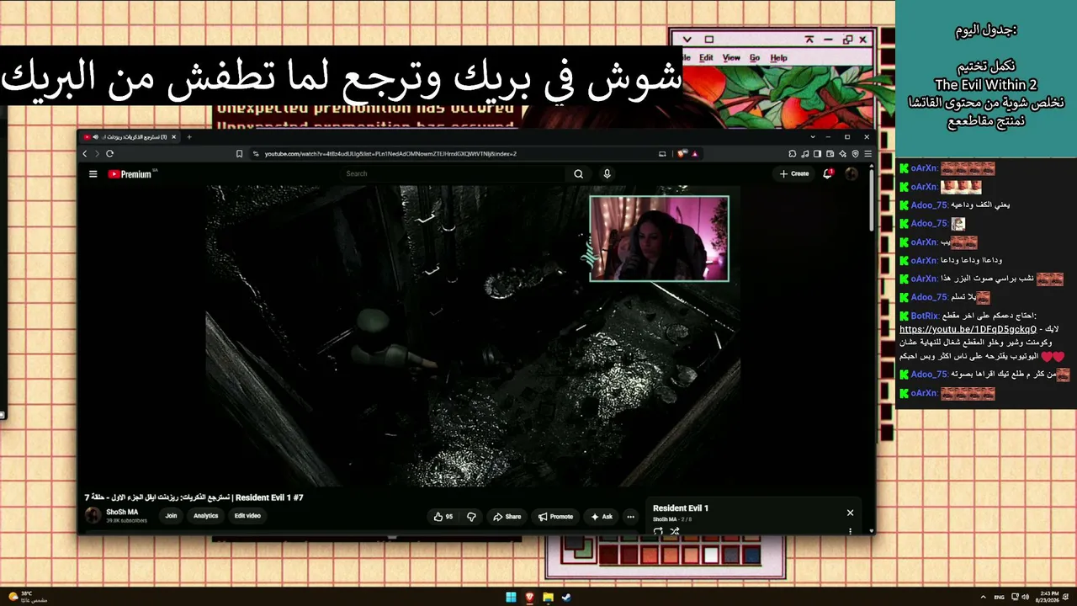The width and height of the screenshot is (1077, 606).
Task: Open the YouTube hamburger guide menu
Action: (93, 174)
